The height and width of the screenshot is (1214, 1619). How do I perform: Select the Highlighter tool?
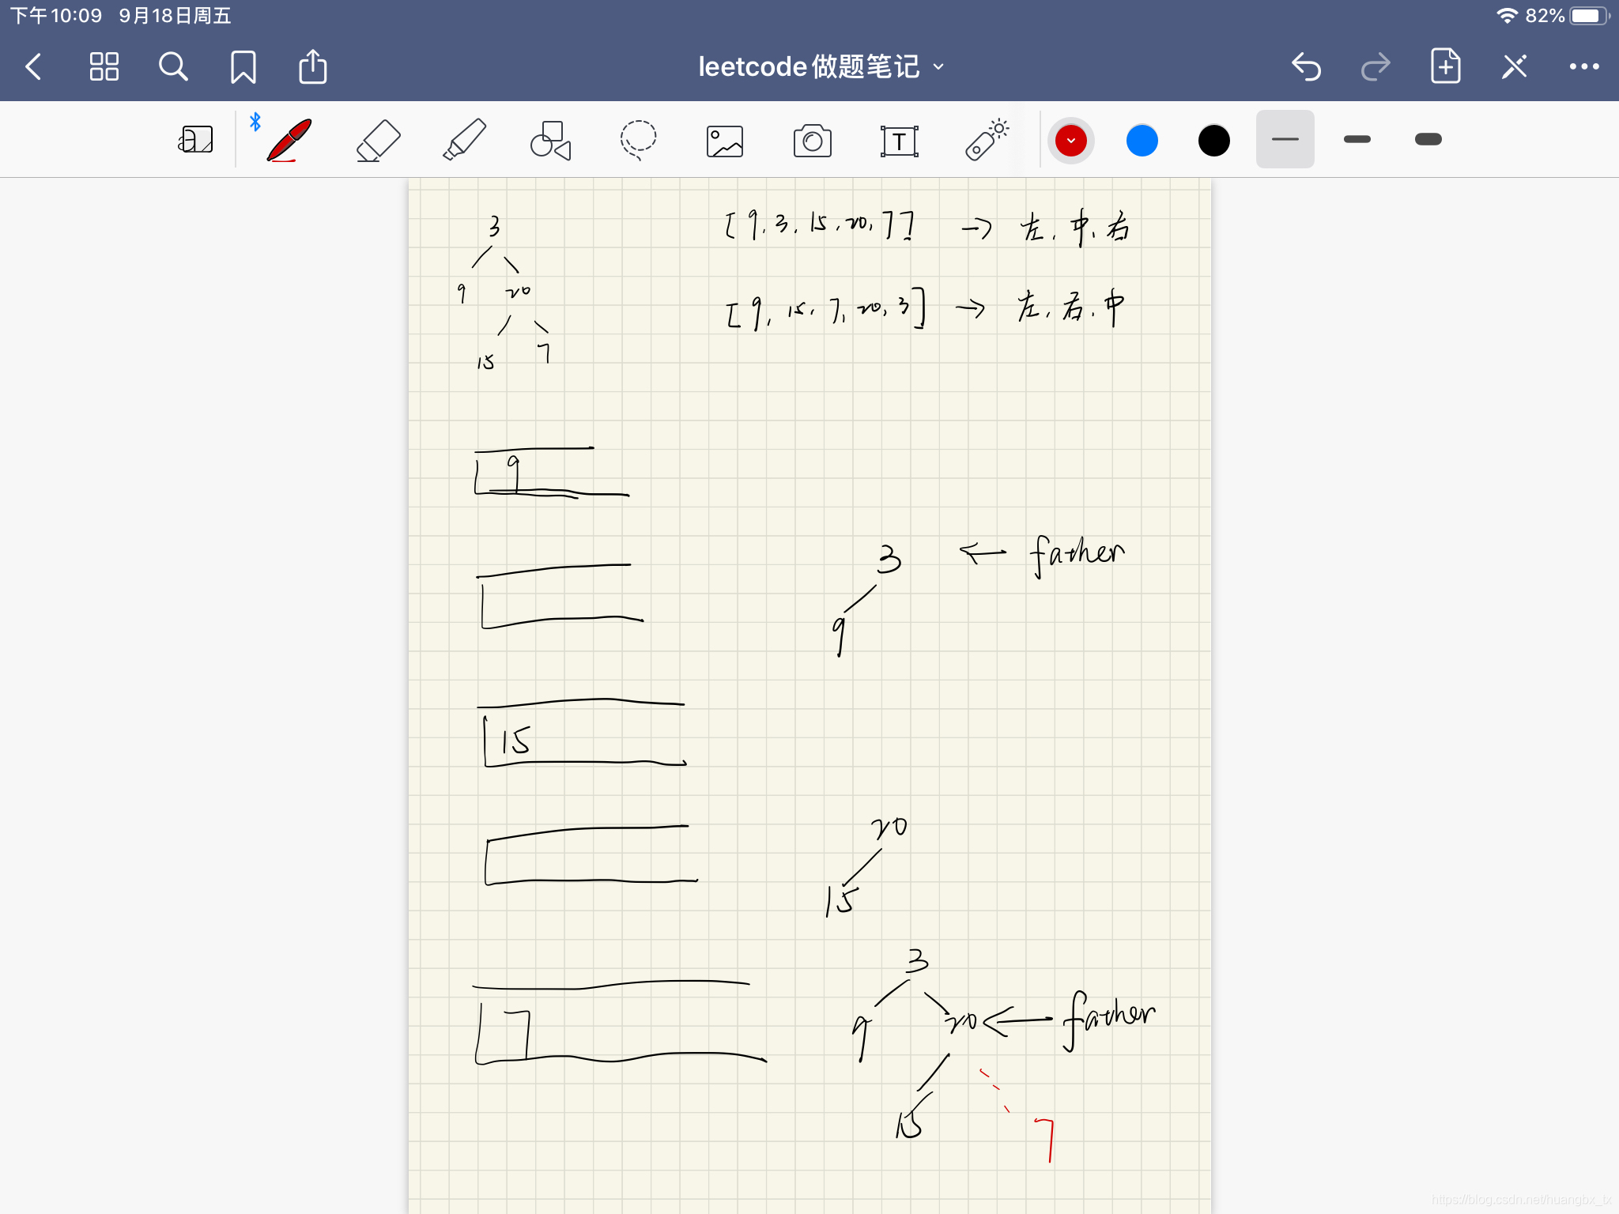(464, 140)
